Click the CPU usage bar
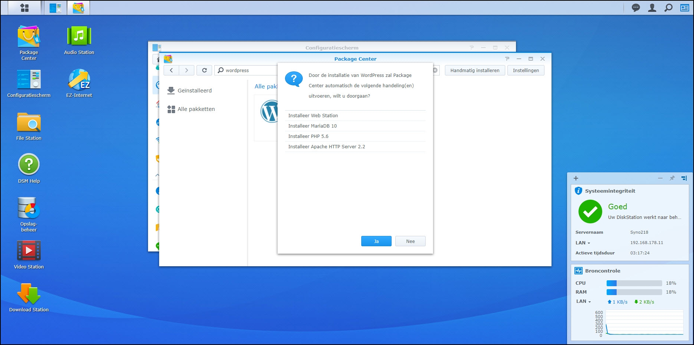Screen dimensions: 694x345 tap(634, 283)
